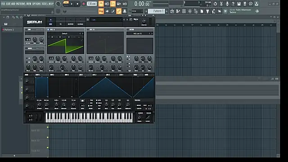Open the Serum preset name dropdown

[x=106, y=20]
